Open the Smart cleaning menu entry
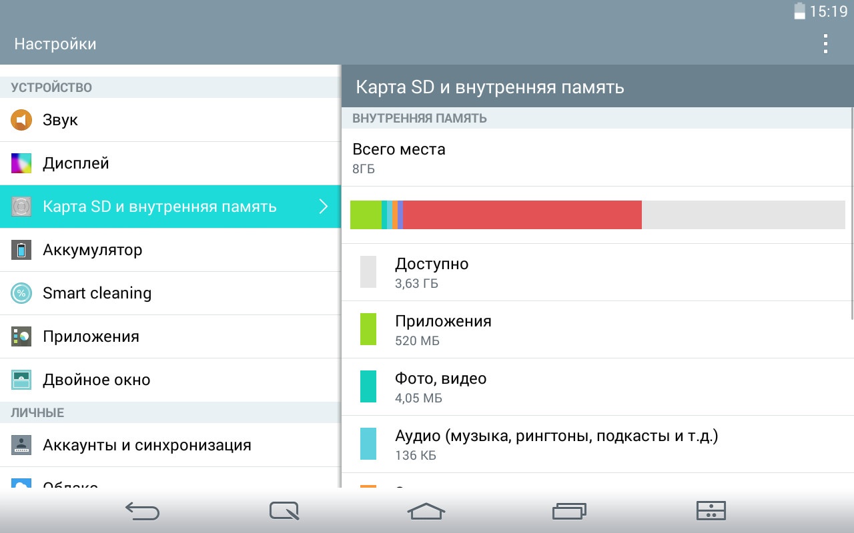The image size is (854, 533). click(97, 293)
